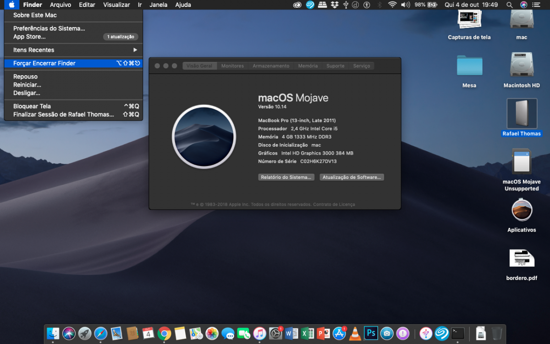Open Spotlight search magnifier in menu bar

[510, 5]
